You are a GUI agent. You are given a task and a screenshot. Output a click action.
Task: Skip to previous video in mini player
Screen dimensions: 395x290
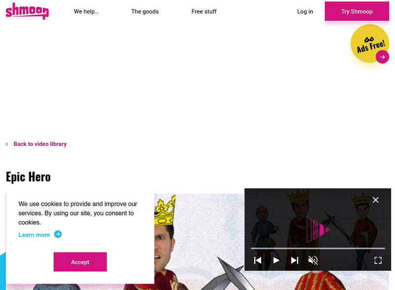(257, 260)
